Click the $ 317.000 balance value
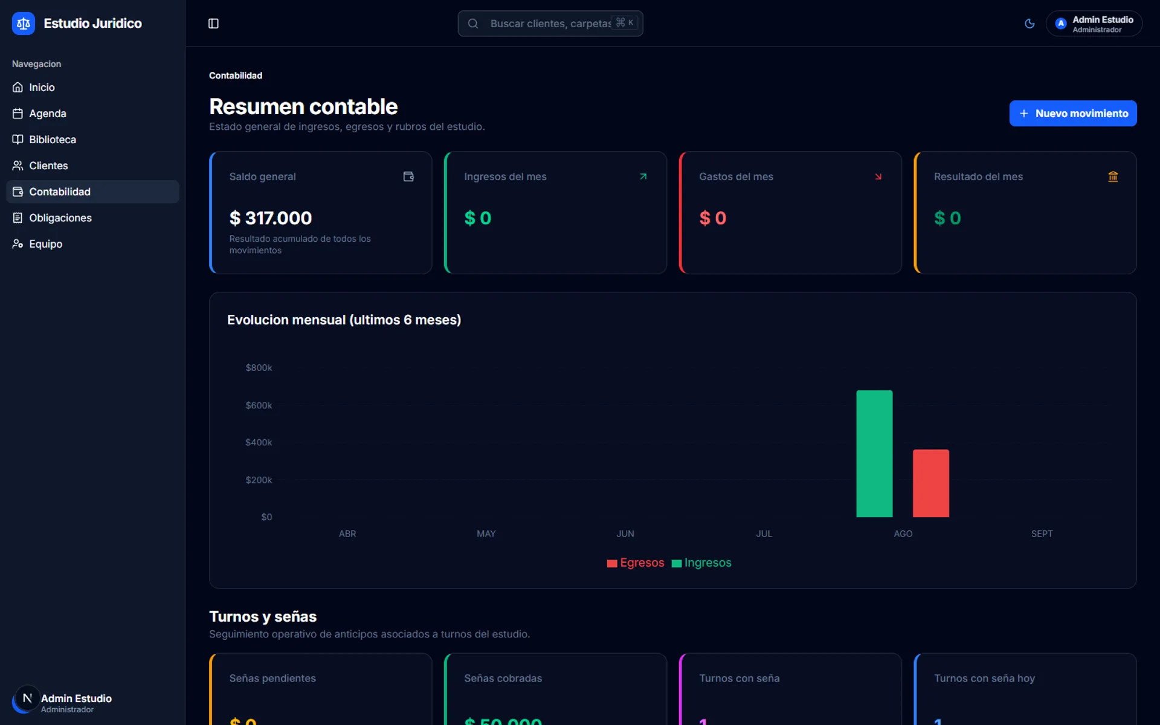The width and height of the screenshot is (1160, 725). (x=271, y=218)
